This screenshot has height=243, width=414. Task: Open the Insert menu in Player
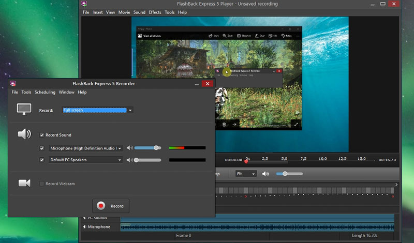coord(97,12)
